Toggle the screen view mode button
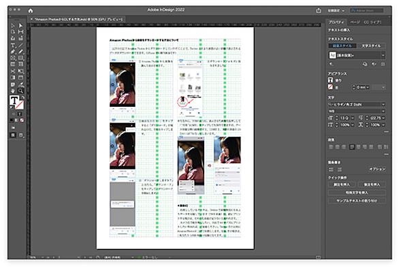Image resolution: width=399 pixels, height=268 pixels. pyautogui.click(x=20, y=135)
